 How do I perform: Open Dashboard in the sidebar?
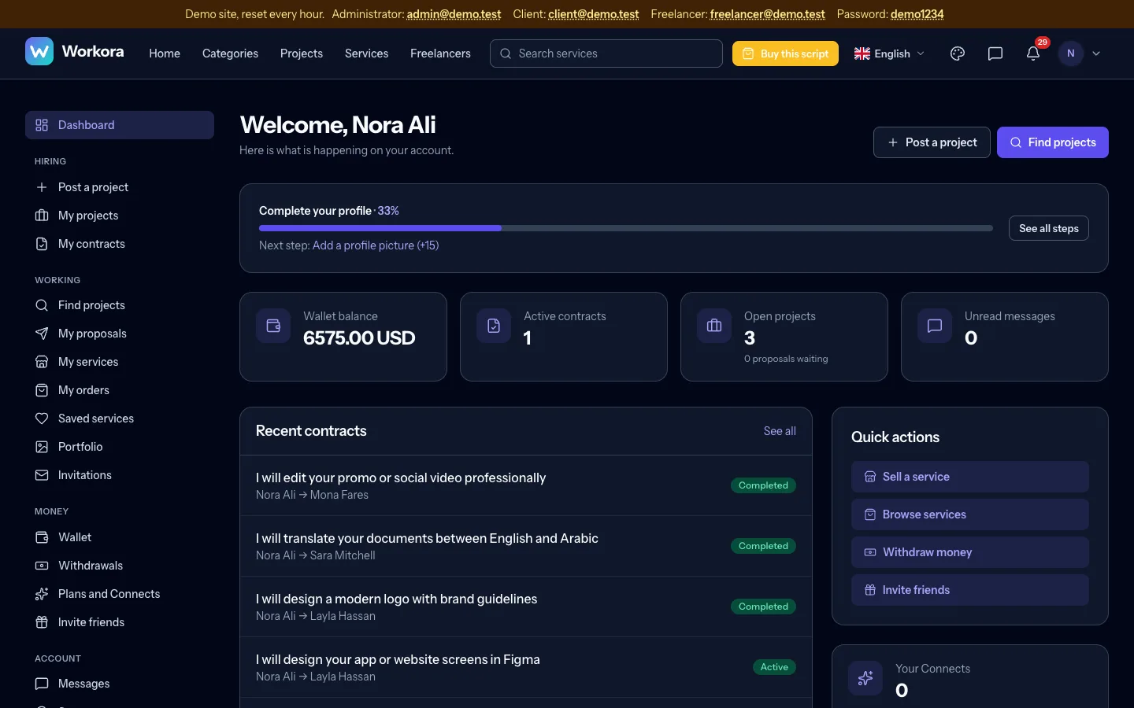pyautogui.click(x=120, y=125)
